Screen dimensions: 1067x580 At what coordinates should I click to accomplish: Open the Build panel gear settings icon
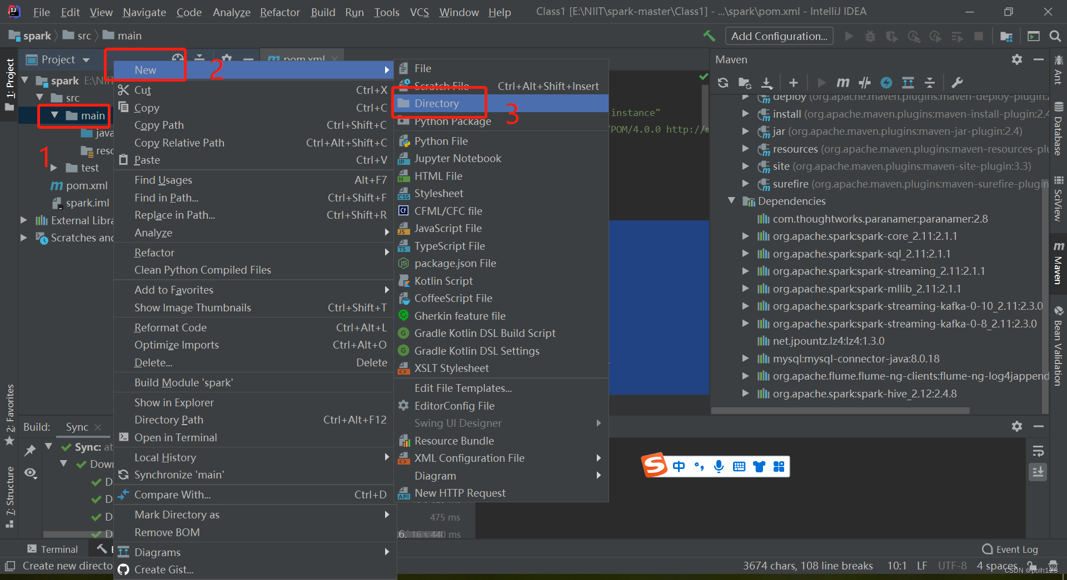tap(1017, 426)
